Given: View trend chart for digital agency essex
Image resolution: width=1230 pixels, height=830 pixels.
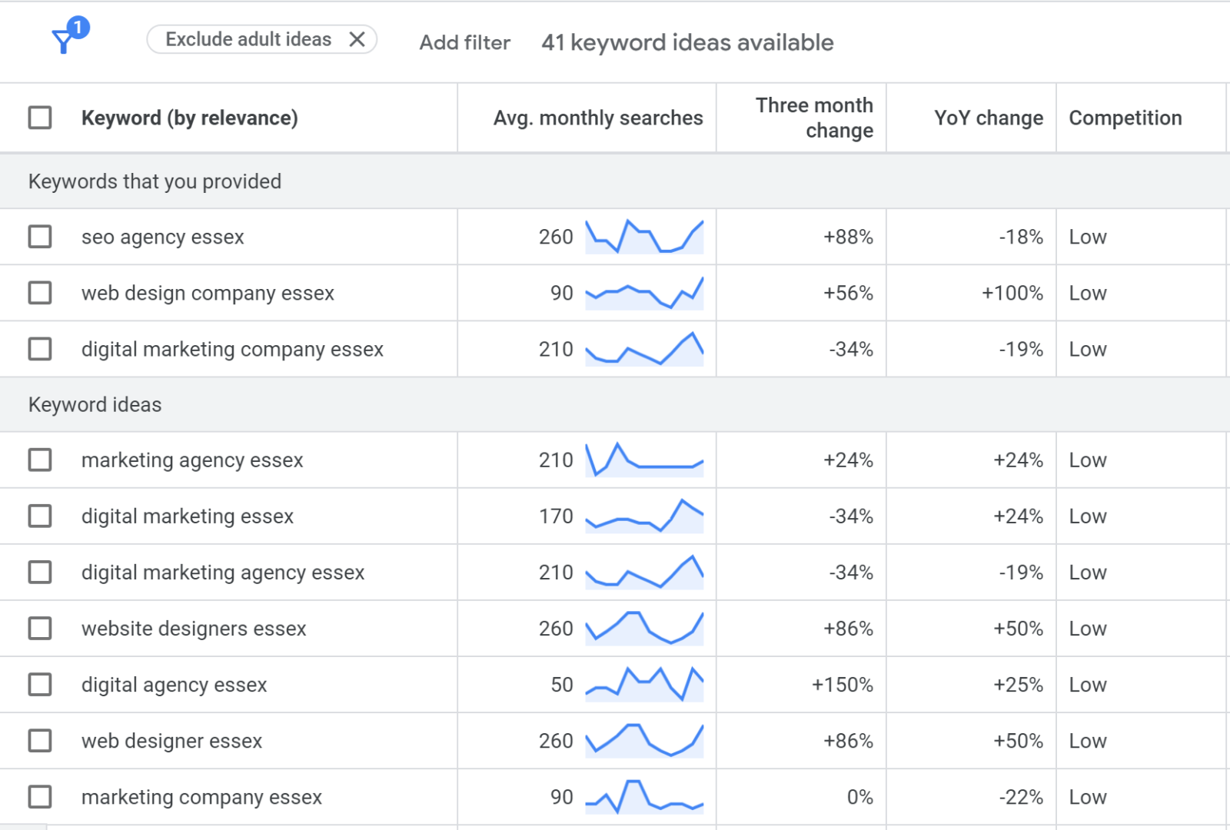Looking at the screenshot, I should 644,685.
